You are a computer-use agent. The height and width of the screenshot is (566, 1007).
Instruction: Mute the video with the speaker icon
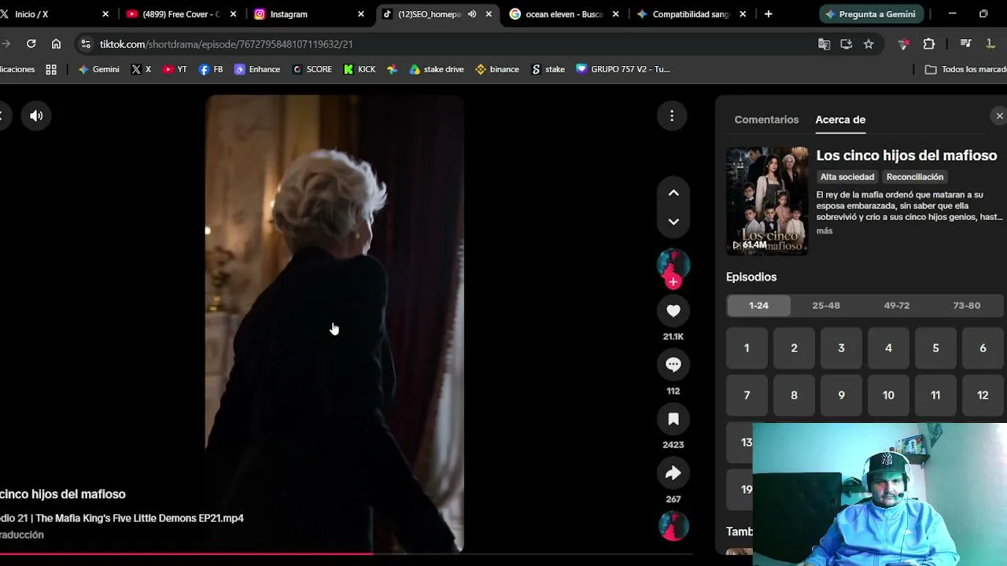tap(36, 116)
